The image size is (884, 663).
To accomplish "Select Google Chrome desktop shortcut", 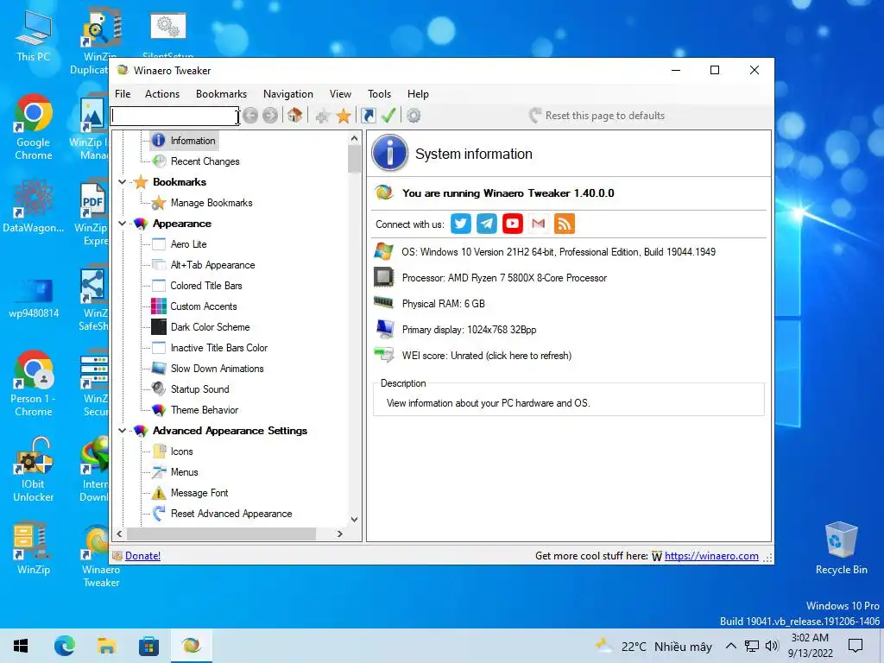I will coord(34,128).
